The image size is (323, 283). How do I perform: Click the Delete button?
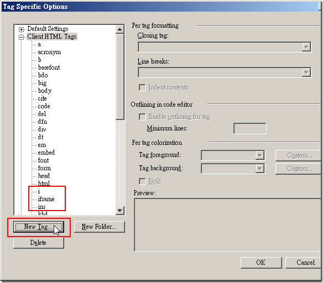39,243
